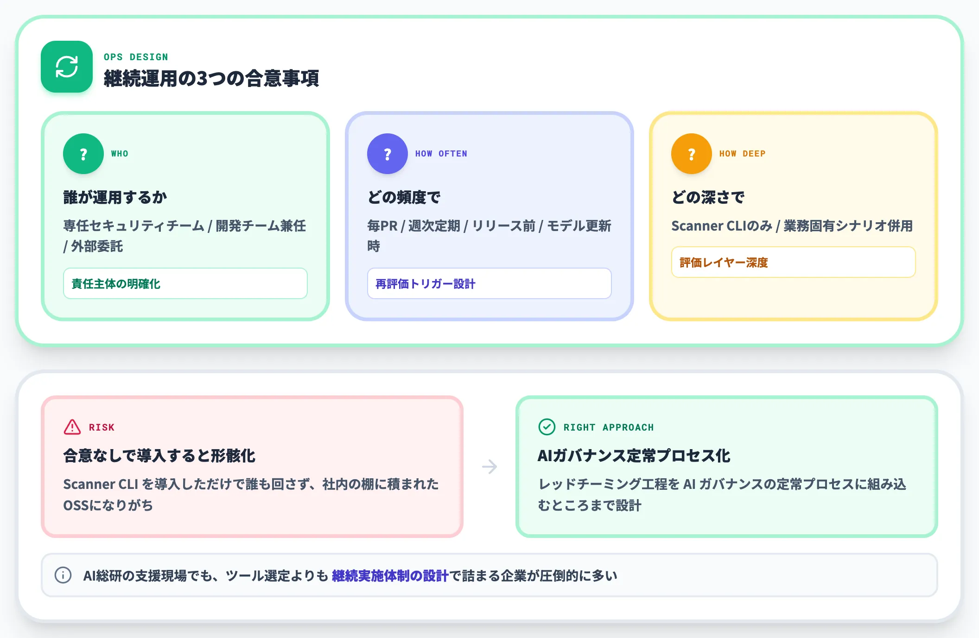979x638 pixels.
Task: Click the RIGHT APPROACH checkmark circle icon
Action: coord(547,427)
